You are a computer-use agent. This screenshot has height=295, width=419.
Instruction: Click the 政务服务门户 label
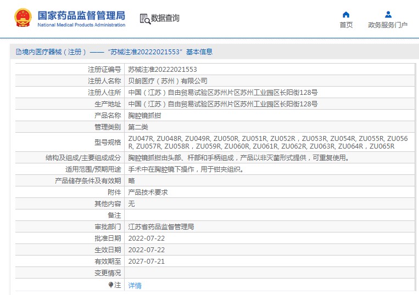[x=388, y=25]
